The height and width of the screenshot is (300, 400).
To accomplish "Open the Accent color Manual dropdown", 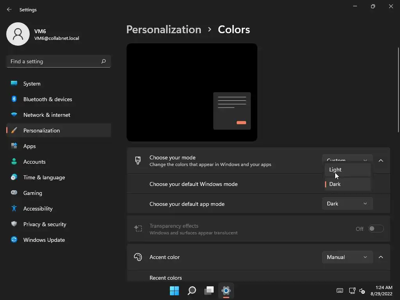I will (x=347, y=257).
